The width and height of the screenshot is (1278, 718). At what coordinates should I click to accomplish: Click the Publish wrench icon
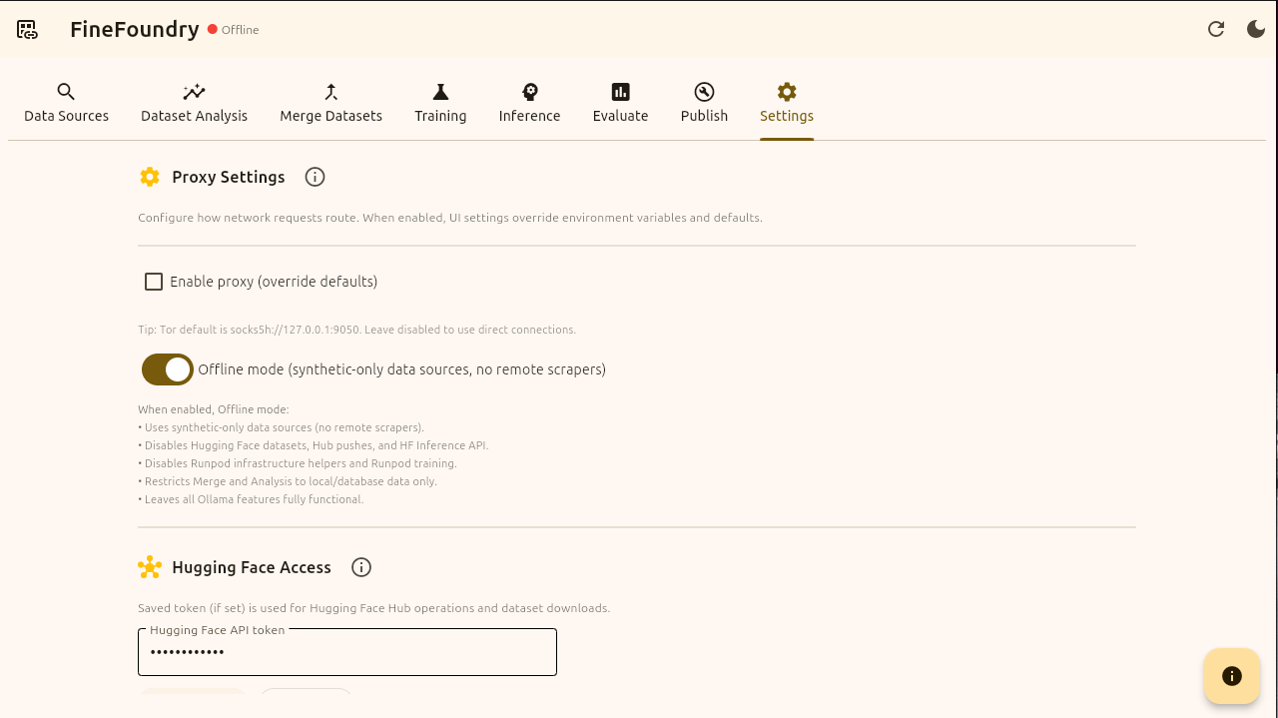click(704, 92)
